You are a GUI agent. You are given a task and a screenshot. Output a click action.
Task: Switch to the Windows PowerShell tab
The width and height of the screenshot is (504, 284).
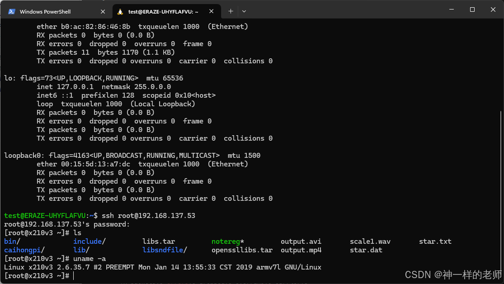click(x=56, y=12)
